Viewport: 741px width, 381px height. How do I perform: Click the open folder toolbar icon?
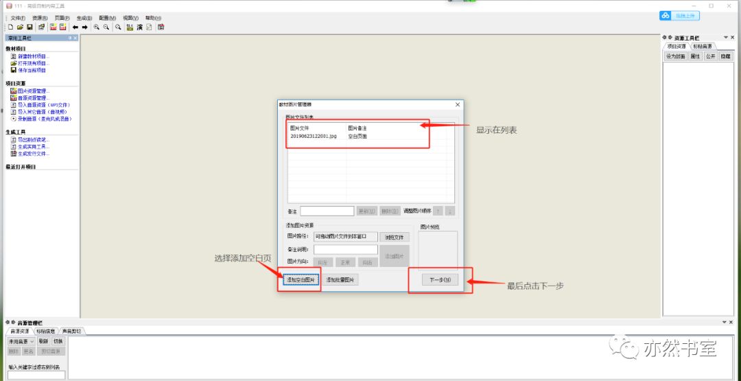click(x=21, y=27)
